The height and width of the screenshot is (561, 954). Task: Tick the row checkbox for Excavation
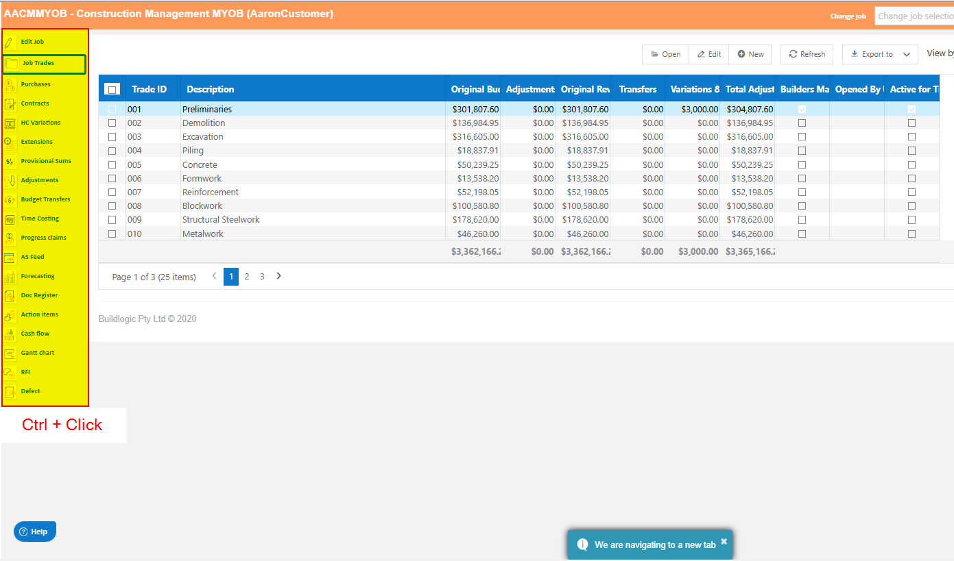112,137
